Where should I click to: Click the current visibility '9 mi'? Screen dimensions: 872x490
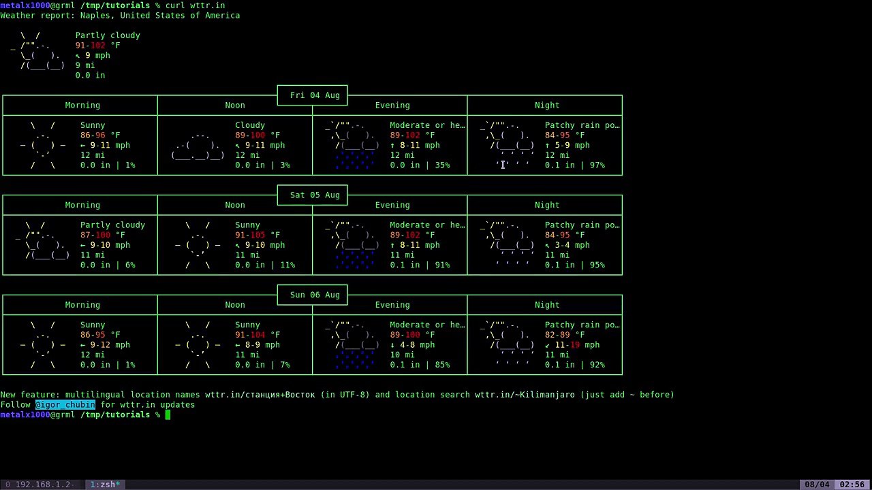[x=85, y=65]
